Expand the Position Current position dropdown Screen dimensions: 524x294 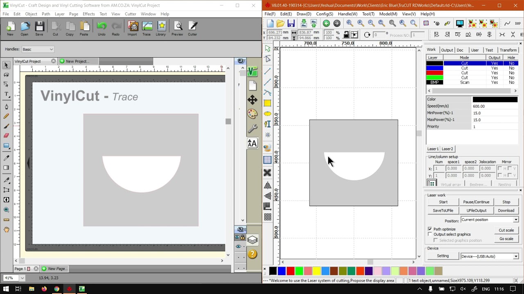coord(490,220)
